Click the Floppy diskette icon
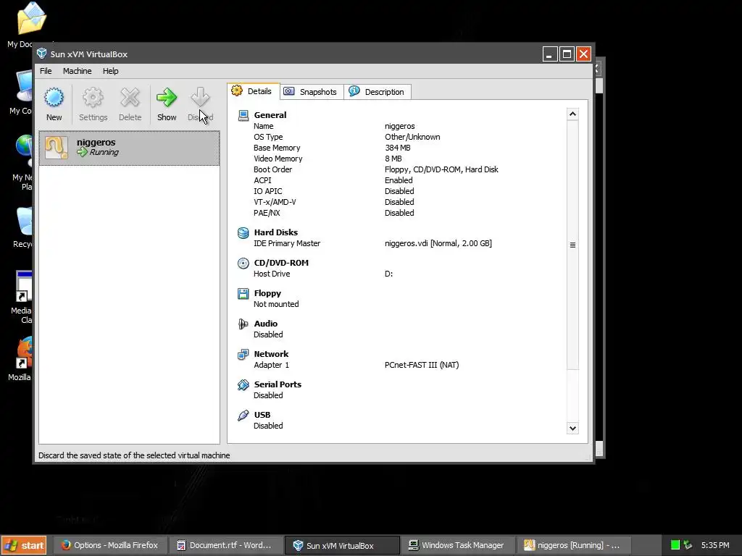 click(x=243, y=294)
